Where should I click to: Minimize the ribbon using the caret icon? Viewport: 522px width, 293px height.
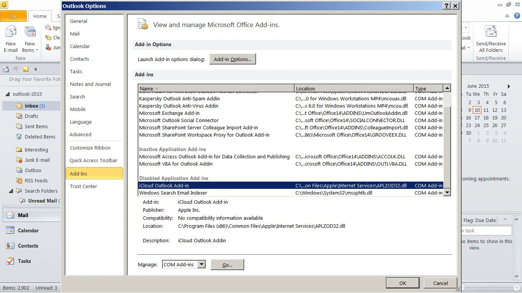507,16
